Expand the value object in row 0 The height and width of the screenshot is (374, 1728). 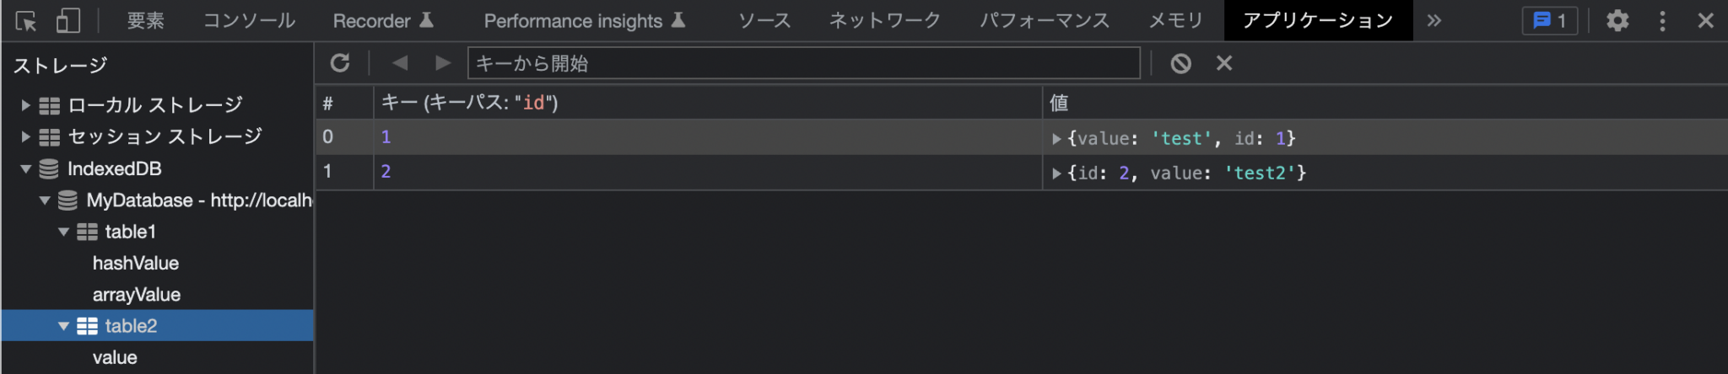(1056, 139)
